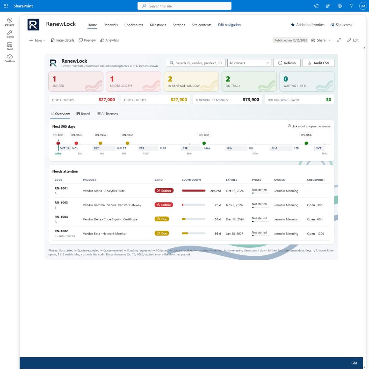This screenshot has height=369, width=369.
Task: Download the Audit CSV
Action: point(318,63)
